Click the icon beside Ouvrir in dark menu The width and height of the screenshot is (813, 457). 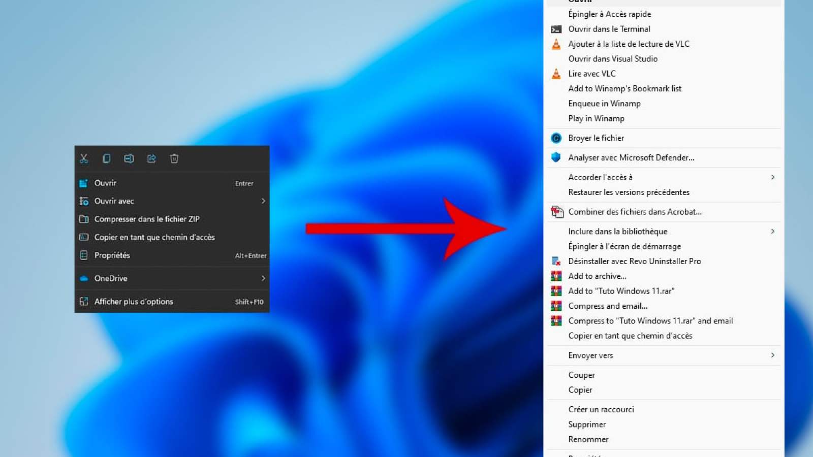(x=84, y=183)
